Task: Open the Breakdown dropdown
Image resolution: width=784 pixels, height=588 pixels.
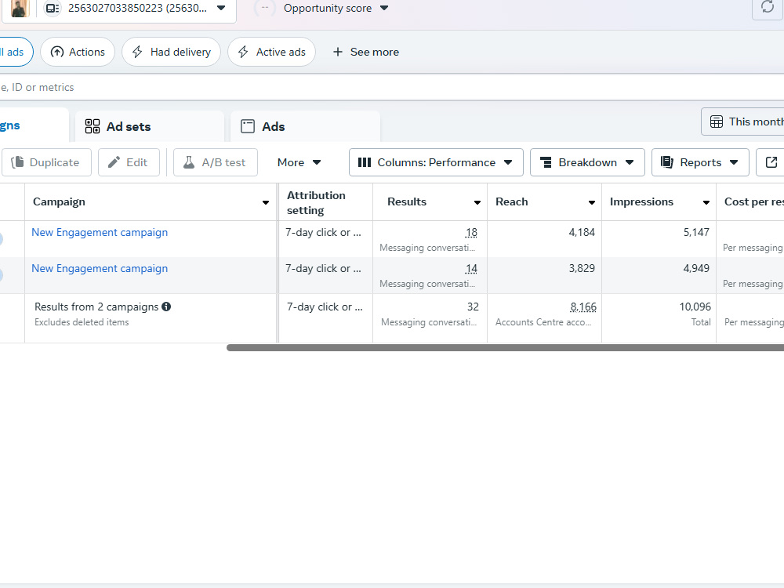Action: [x=587, y=162]
